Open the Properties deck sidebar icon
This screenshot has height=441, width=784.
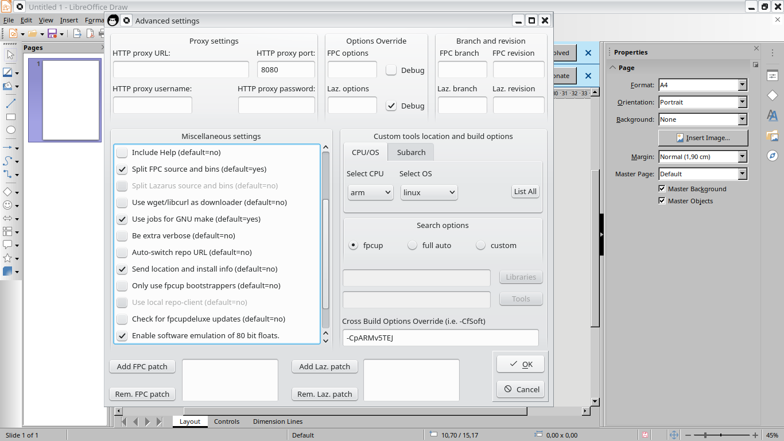pos(773,76)
